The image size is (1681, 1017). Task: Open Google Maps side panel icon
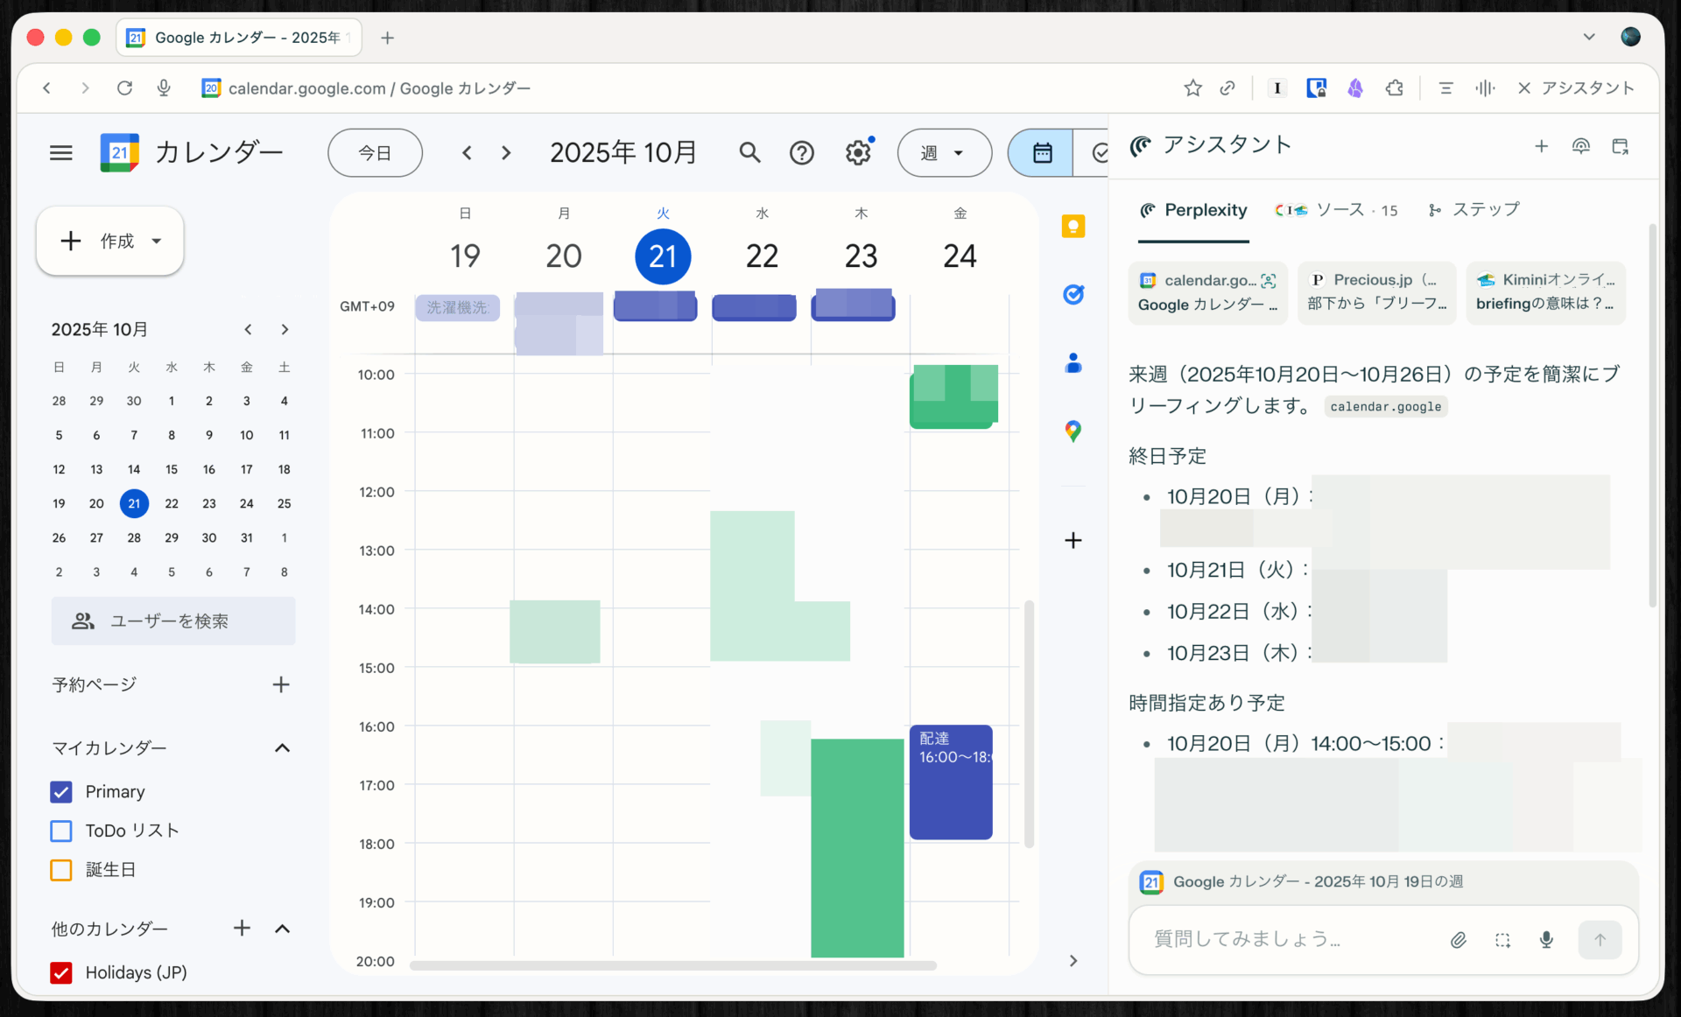tap(1073, 431)
